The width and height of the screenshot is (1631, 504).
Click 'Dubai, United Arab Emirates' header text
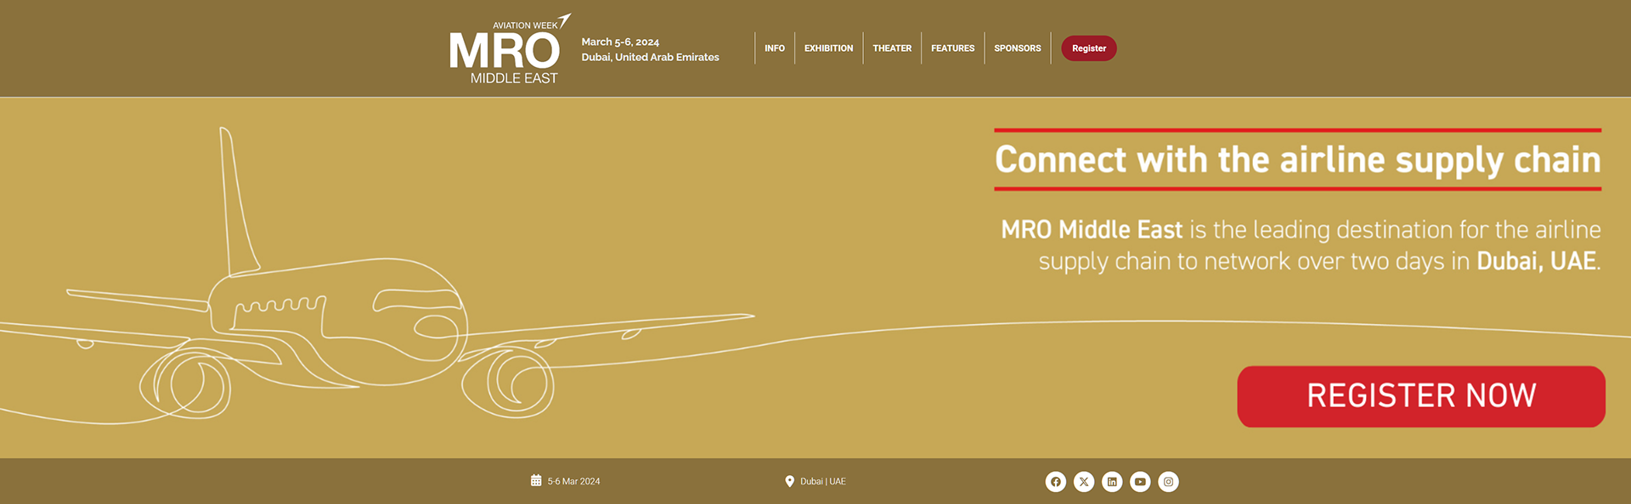pos(650,57)
